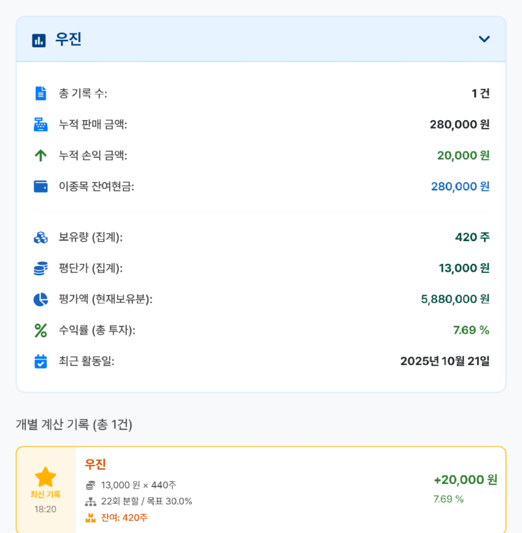Screen dimensions: 522x533
Task: Collapse the 우진 summary panel using the chevron
Action: [x=484, y=39]
